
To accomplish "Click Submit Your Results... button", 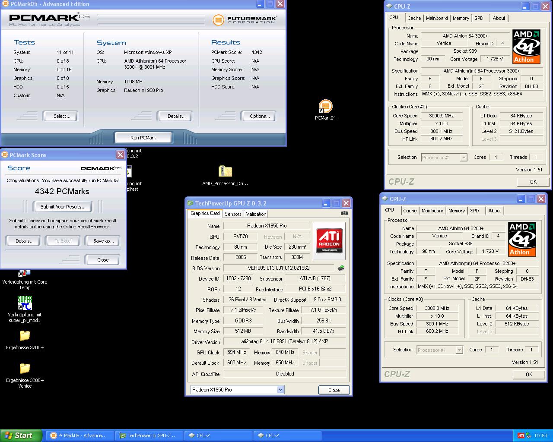I will [x=63, y=207].
